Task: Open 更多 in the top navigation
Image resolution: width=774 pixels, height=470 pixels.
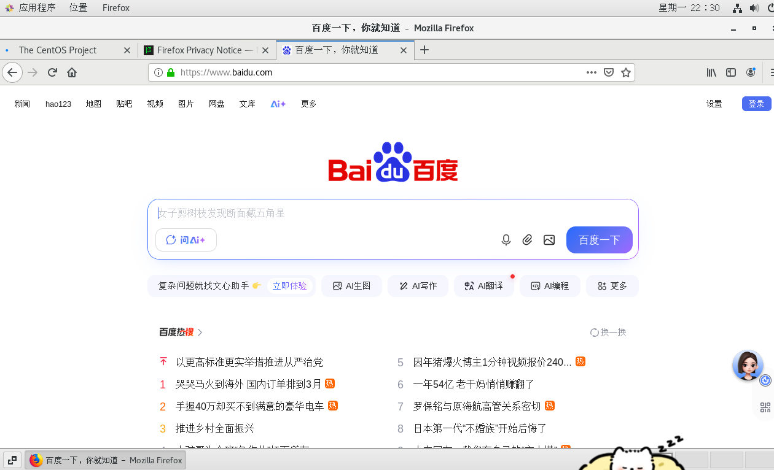Action: pyautogui.click(x=309, y=104)
